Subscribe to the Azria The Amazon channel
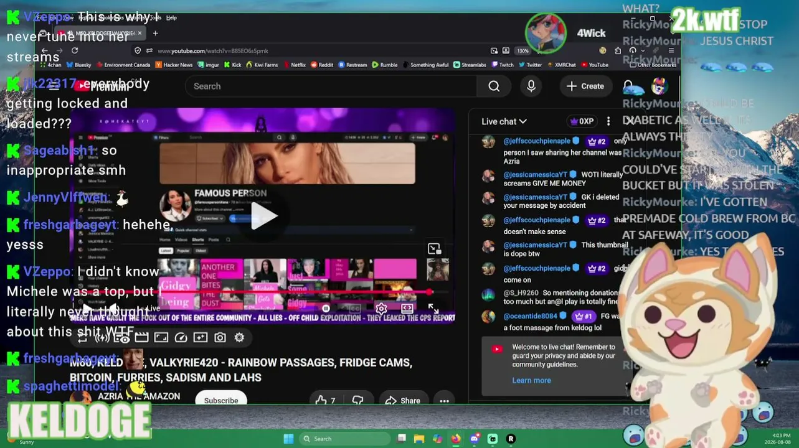This screenshot has height=448, width=799. pyautogui.click(x=221, y=399)
